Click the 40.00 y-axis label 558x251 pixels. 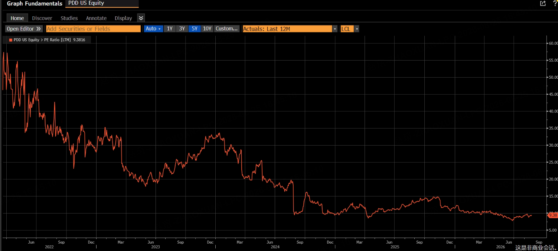(x=553, y=111)
